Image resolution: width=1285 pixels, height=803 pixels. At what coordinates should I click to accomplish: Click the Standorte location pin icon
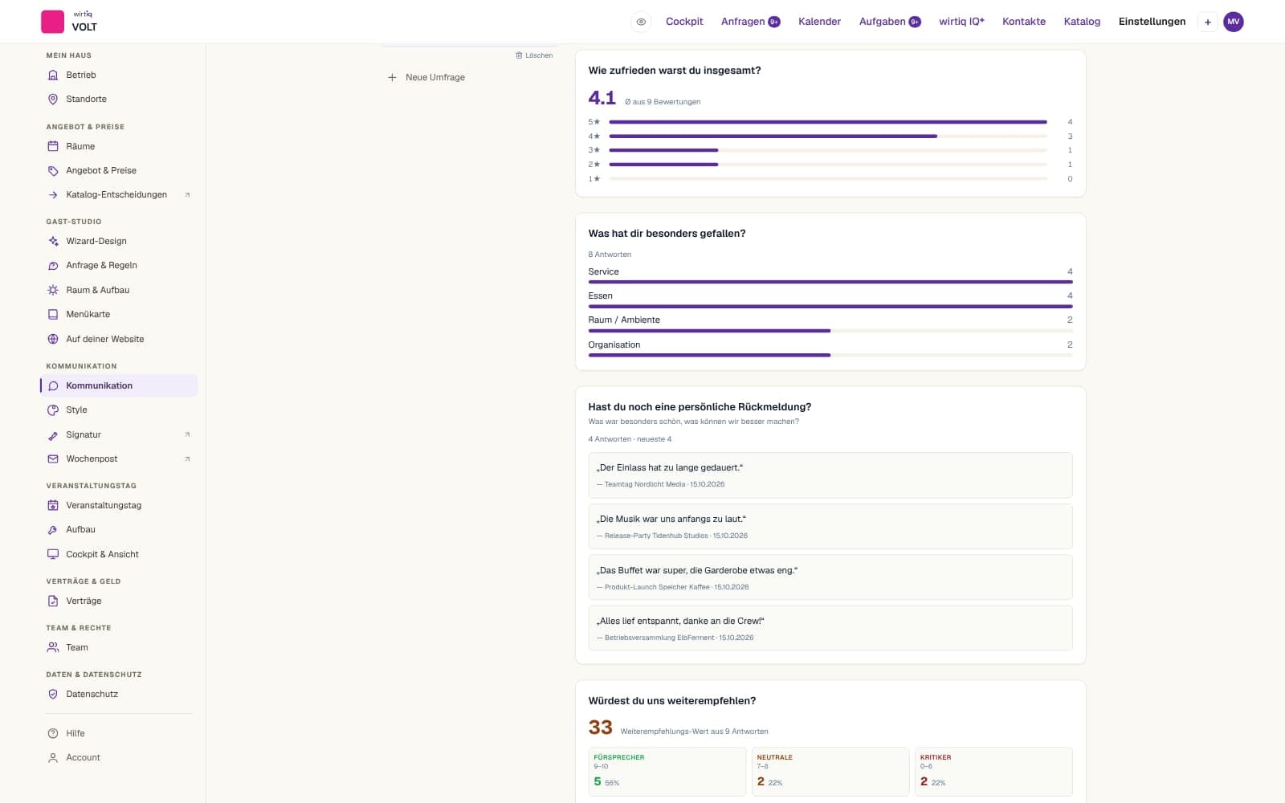[x=53, y=99]
